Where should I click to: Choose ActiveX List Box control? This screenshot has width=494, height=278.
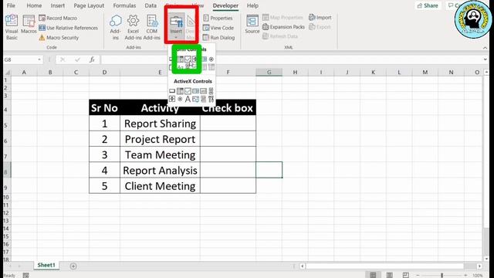tap(195, 91)
